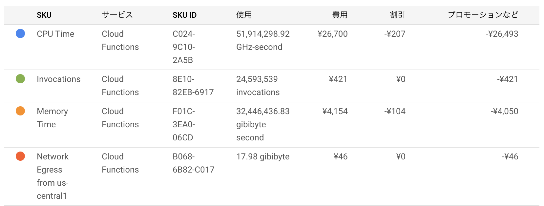
Task: Click SKU ID C024-9C10-2A5B
Action: click(184, 47)
